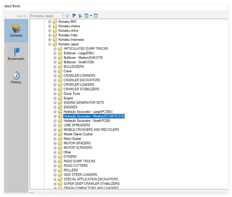The height and width of the screenshot is (197, 232).
Task: Click the Other folder icon
Action: pyautogui.click(x=60, y=152)
